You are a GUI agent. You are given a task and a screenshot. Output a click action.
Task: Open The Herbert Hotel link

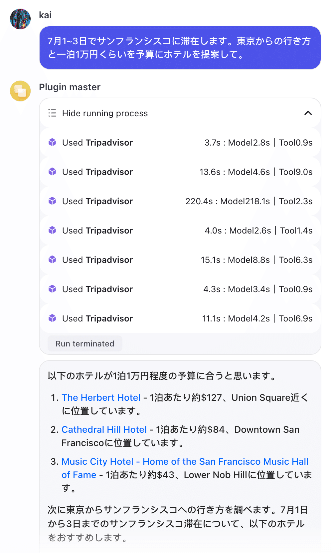[101, 397]
